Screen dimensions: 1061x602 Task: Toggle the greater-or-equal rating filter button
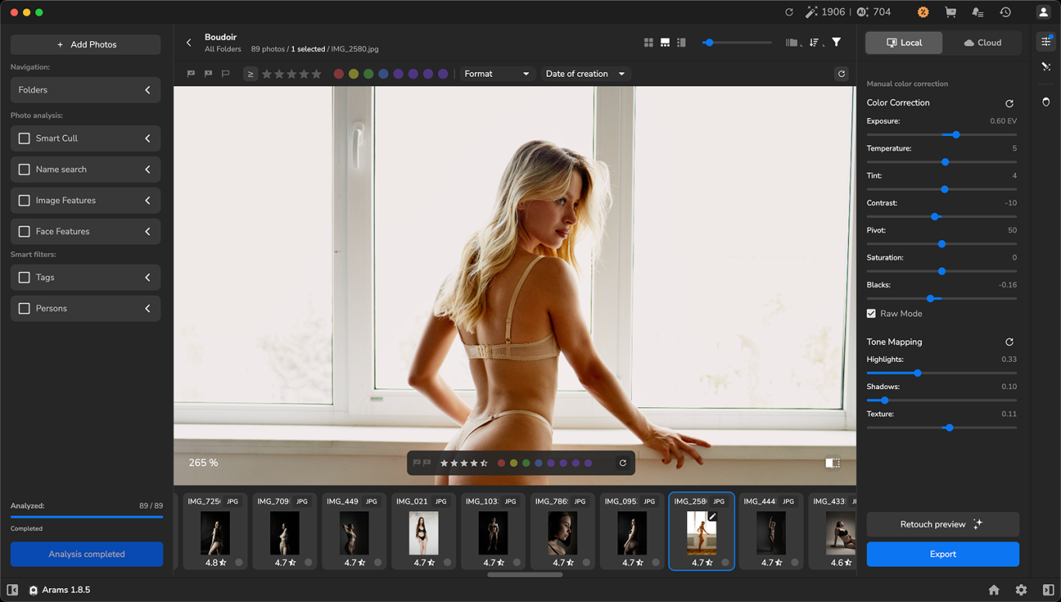coord(250,74)
